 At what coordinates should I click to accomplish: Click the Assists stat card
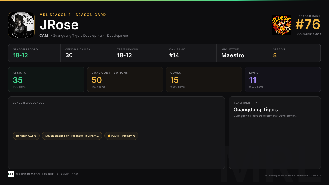point(46,79)
